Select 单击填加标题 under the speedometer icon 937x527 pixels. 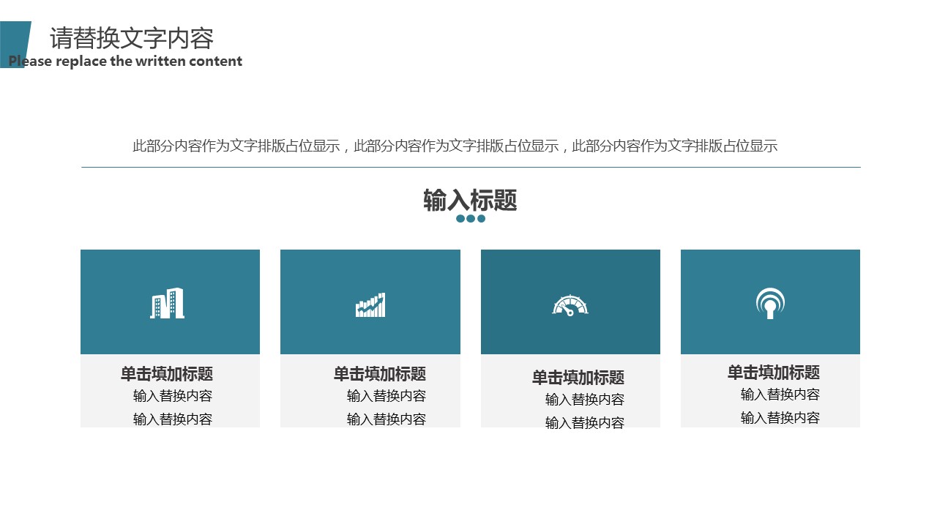tap(578, 378)
